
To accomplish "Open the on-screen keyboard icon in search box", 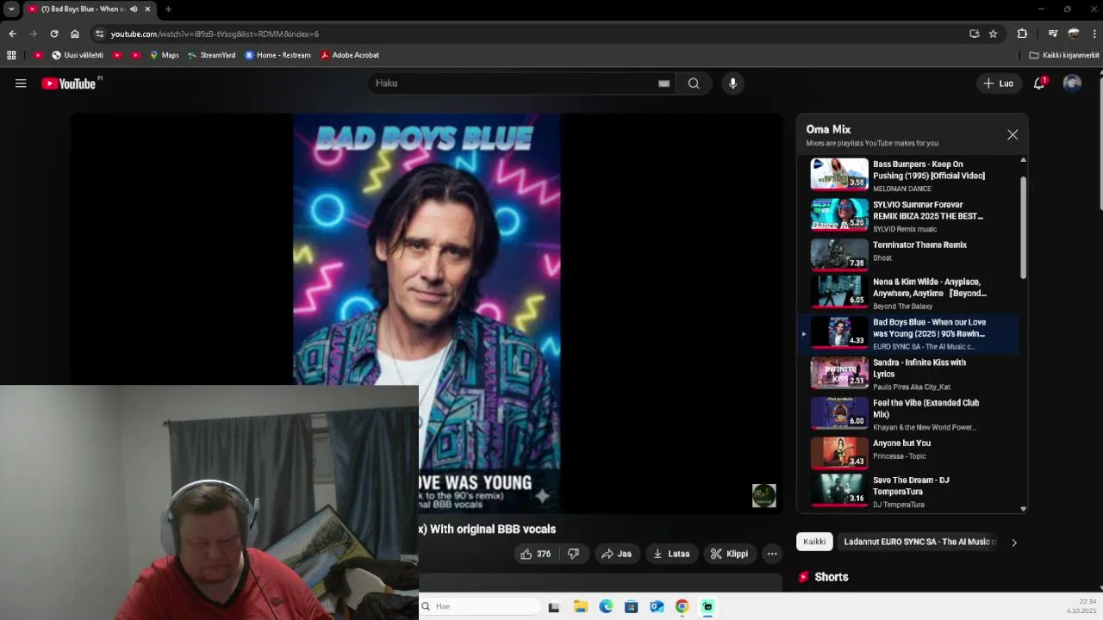I will [664, 84].
